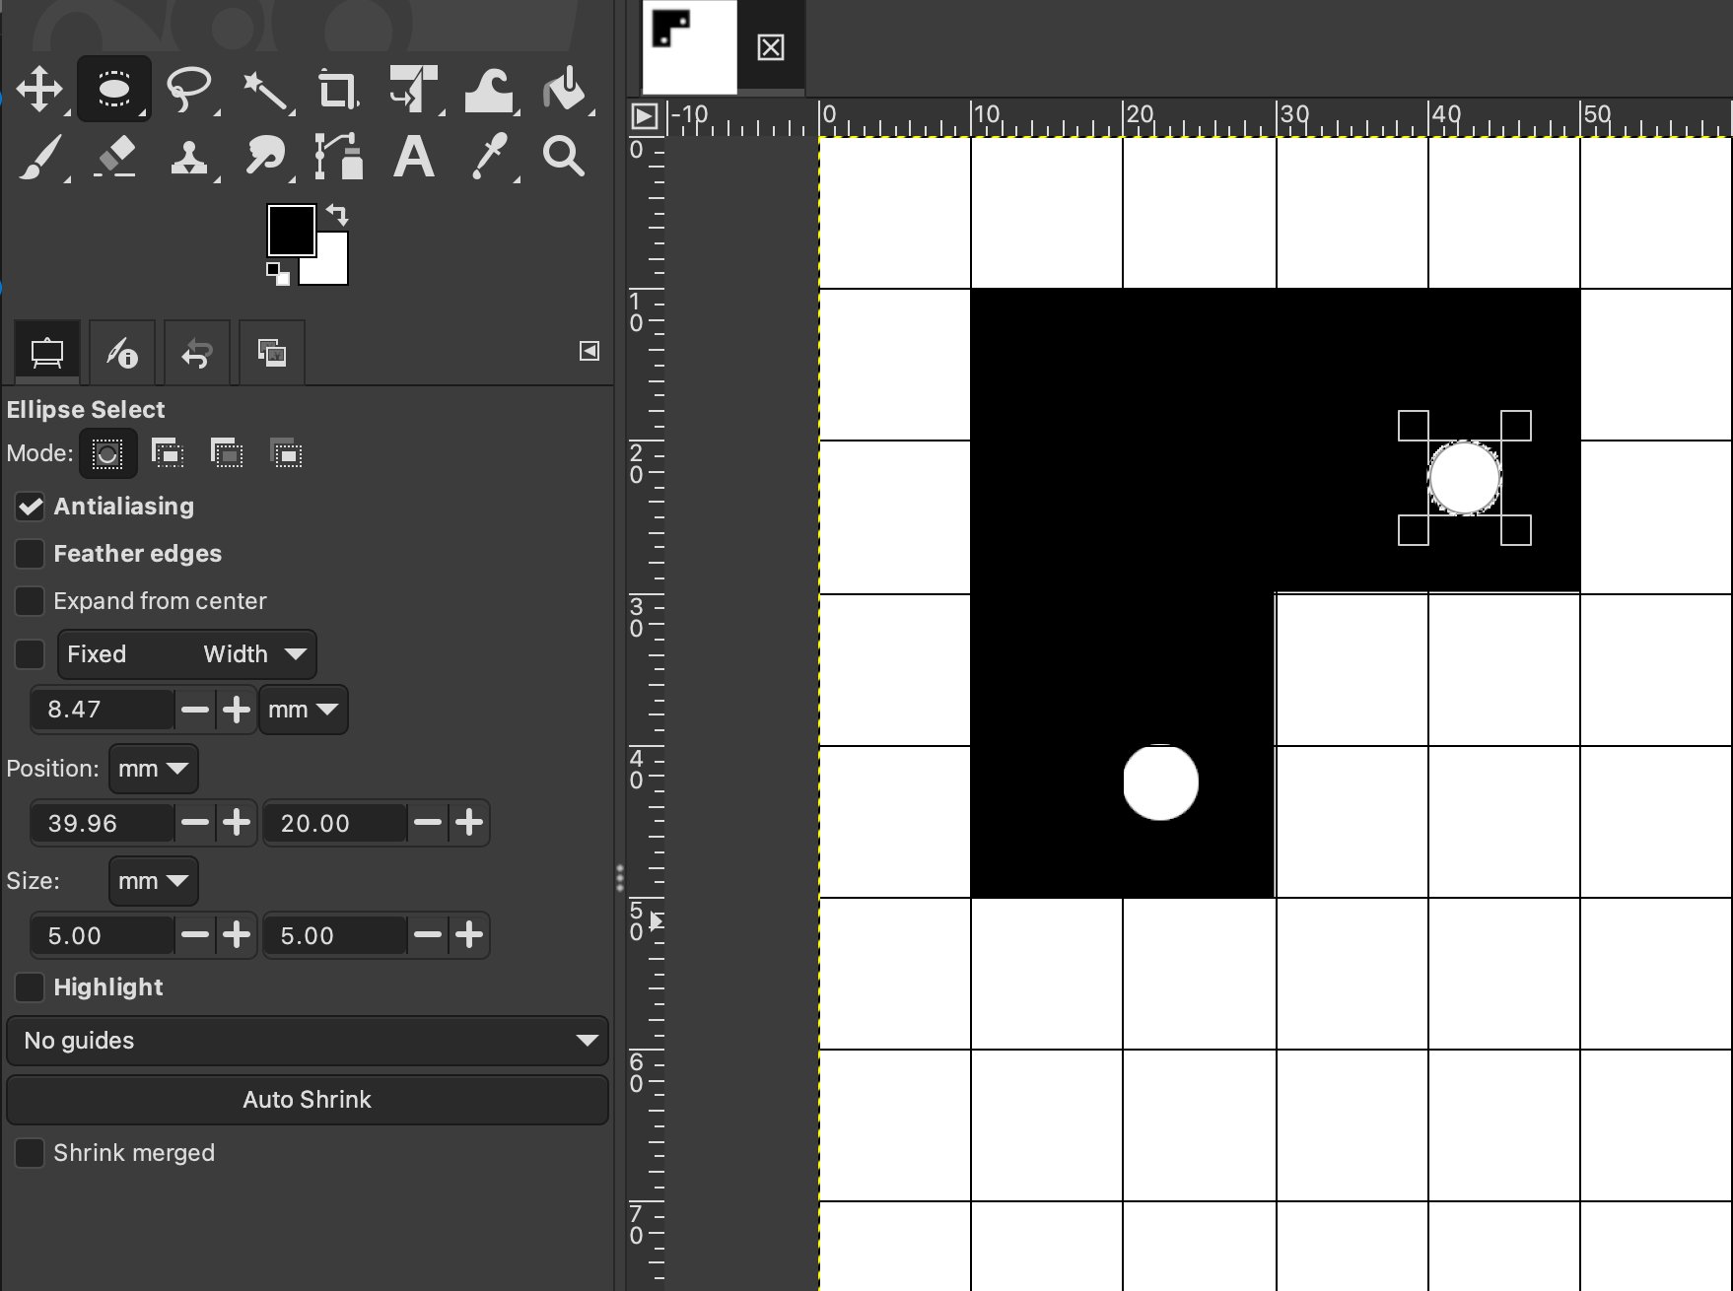Click the top-left ellipse selection handle

[x=1414, y=426]
